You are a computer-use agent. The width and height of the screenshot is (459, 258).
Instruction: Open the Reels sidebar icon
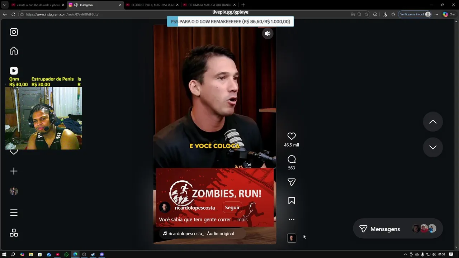[x=14, y=71]
